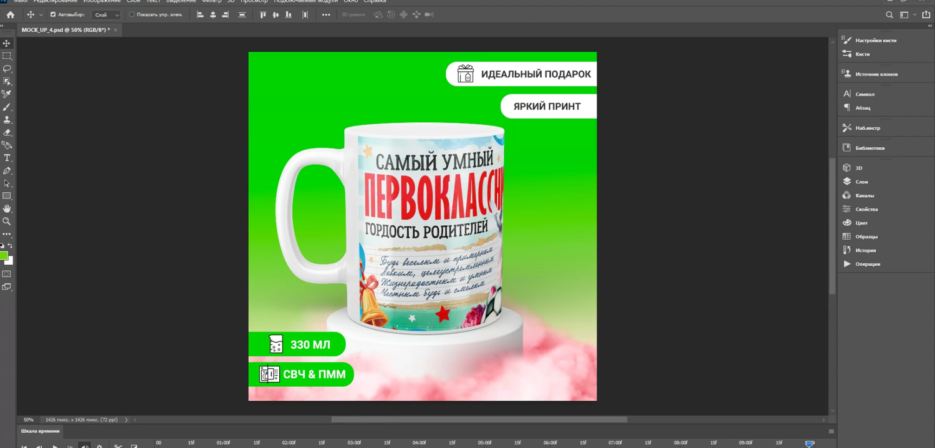Change the screen mode

[7, 287]
